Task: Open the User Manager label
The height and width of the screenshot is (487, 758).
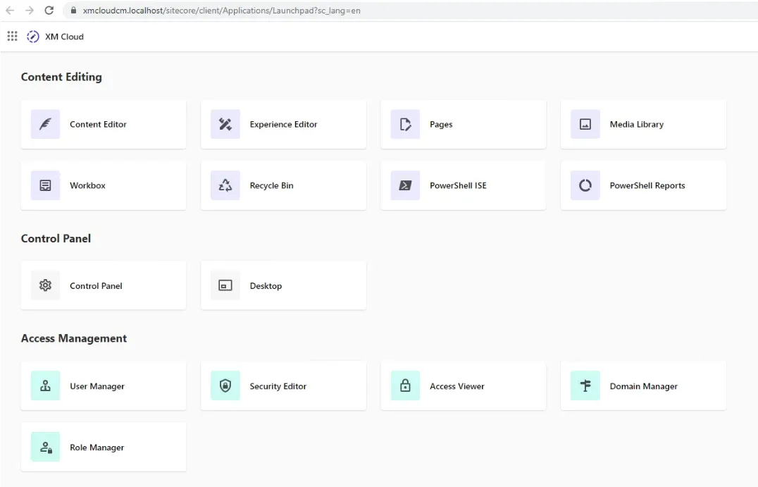Action: click(x=97, y=386)
